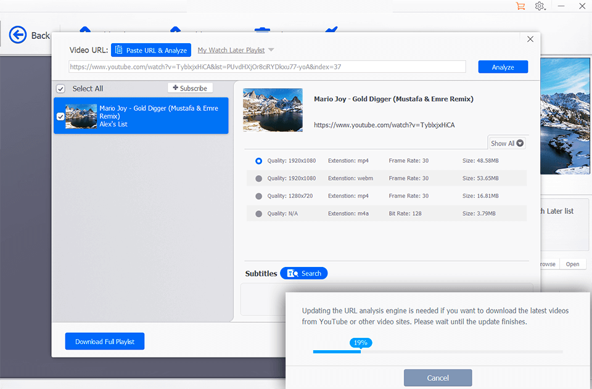Open the settings gear menu
The width and height of the screenshot is (592, 389).
click(x=540, y=6)
